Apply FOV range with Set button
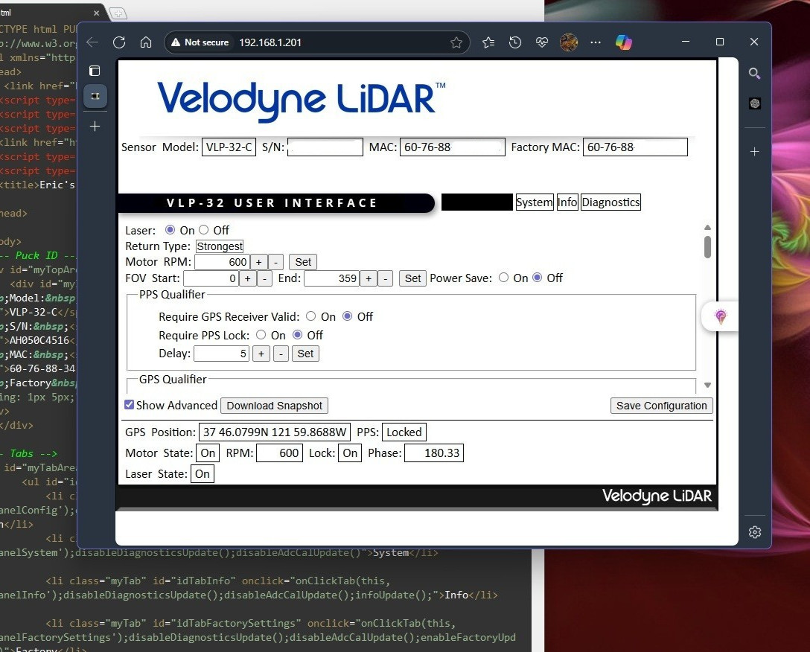 click(412, 278)
